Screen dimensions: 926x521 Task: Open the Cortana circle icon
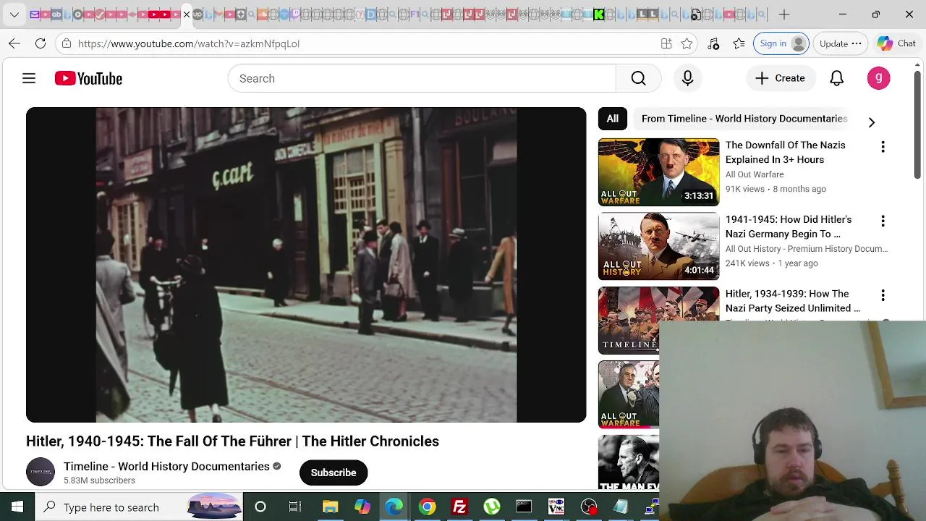(x=260, y=507)
